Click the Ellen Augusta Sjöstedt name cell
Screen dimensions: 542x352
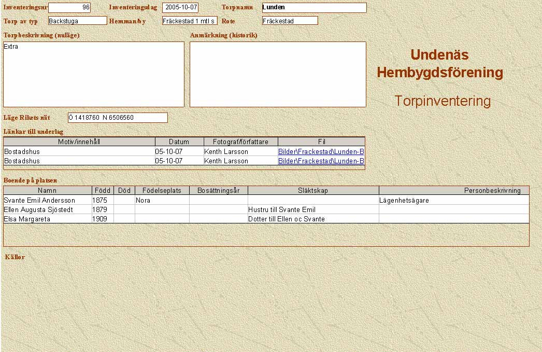[47, 210]
